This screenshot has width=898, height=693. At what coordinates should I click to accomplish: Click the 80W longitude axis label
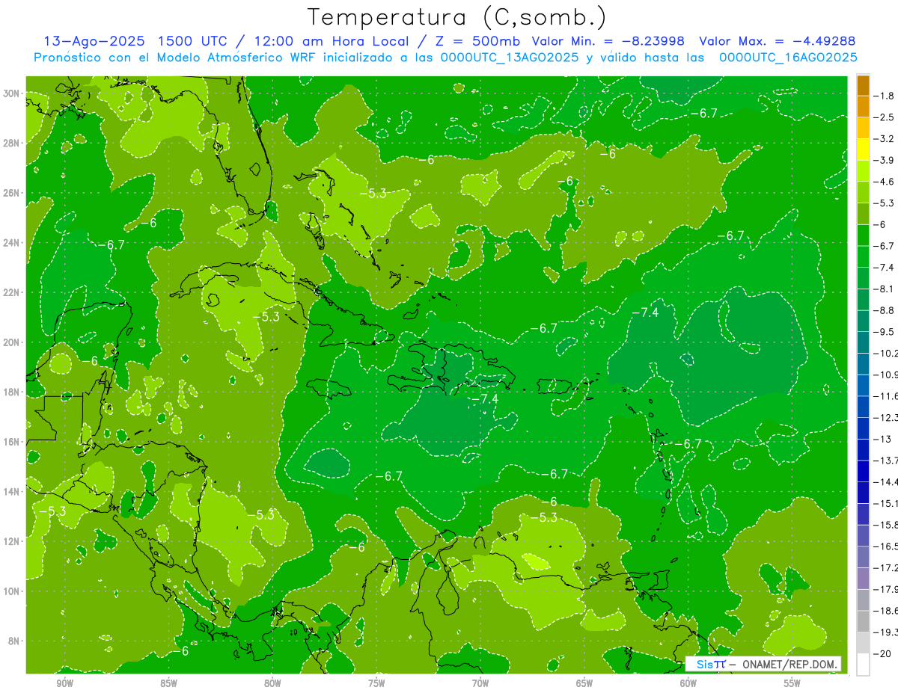(272, 683)
